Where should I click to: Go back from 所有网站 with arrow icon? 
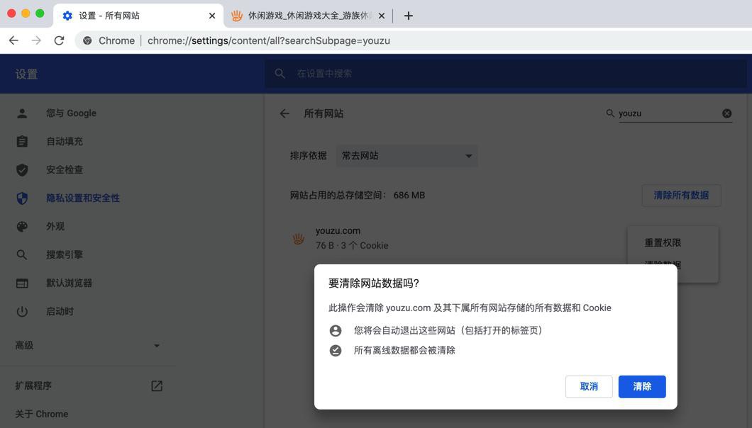pyautogui.click(x=284, y=113)
